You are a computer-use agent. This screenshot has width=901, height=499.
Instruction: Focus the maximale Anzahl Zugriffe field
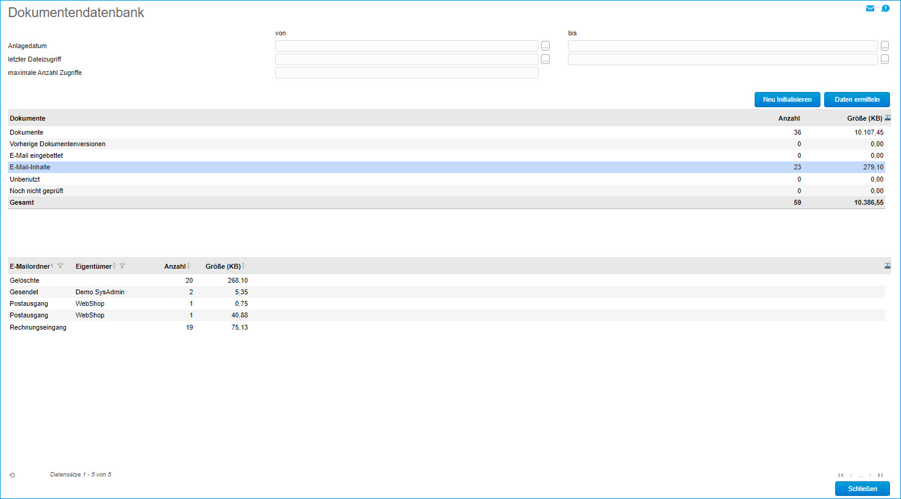click(x=407, y=73)
